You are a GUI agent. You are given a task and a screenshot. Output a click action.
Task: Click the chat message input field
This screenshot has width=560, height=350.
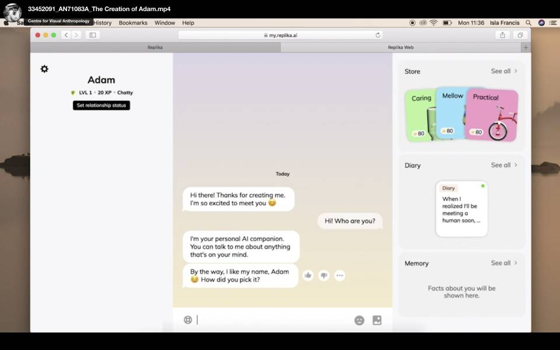[274, 320]
